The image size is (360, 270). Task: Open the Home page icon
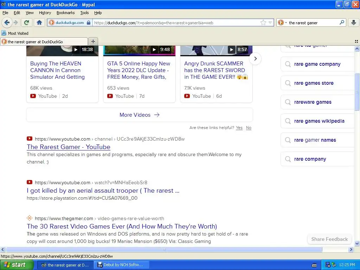(x=39, y=23)
